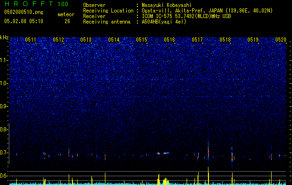Select the file name 0502080510.png
The height and width of the screenshot is (185, 292).
pos(24,12)
